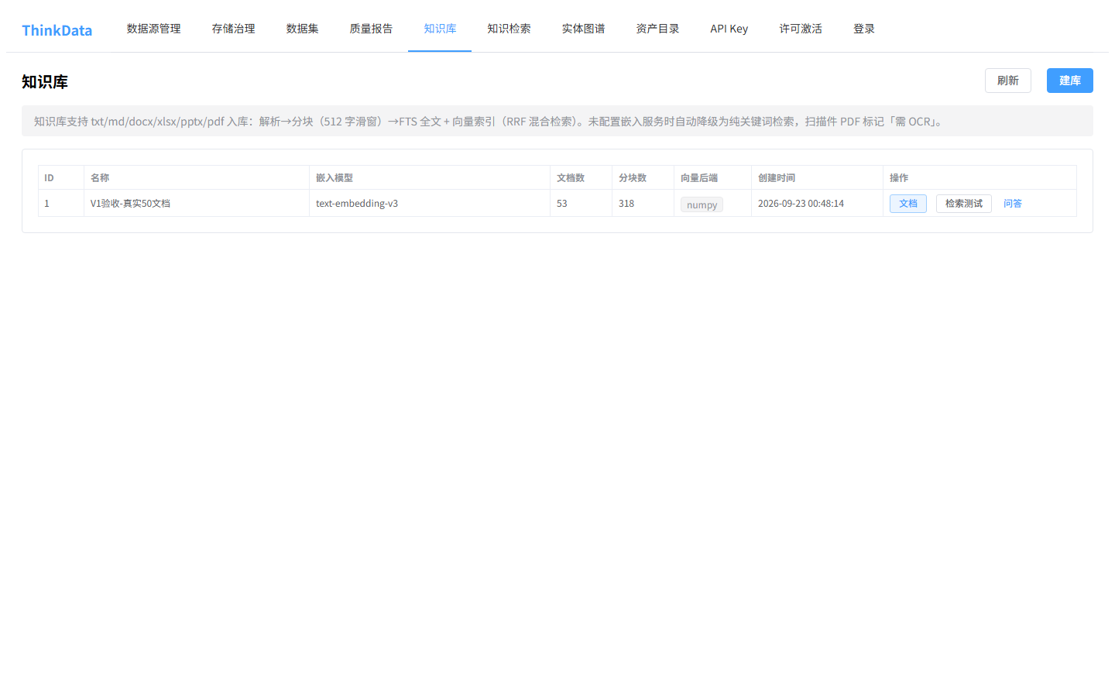Click the numpy backend tag
Screen dimensions: 1115x697
pyautogui.click(x=702, y=204)
